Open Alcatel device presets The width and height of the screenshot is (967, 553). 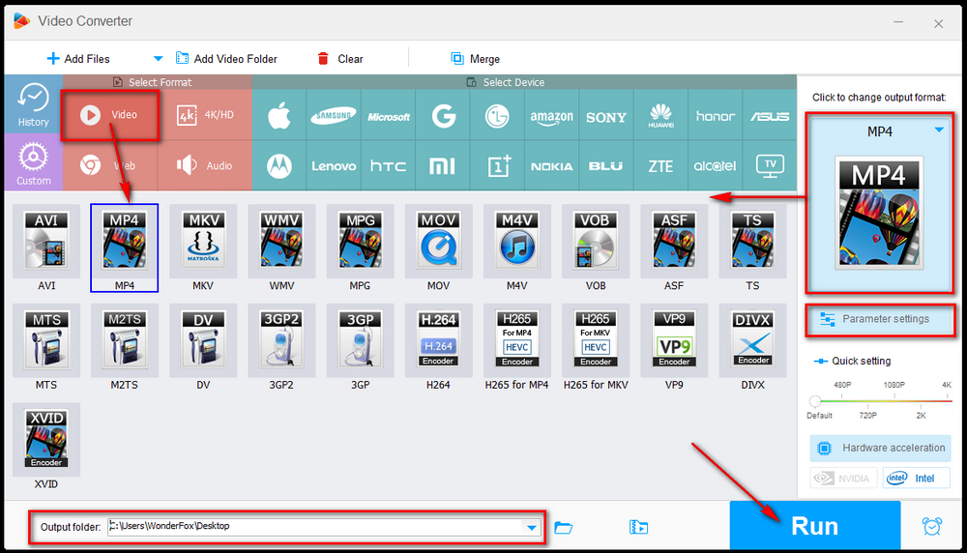[x=716, y=166]
